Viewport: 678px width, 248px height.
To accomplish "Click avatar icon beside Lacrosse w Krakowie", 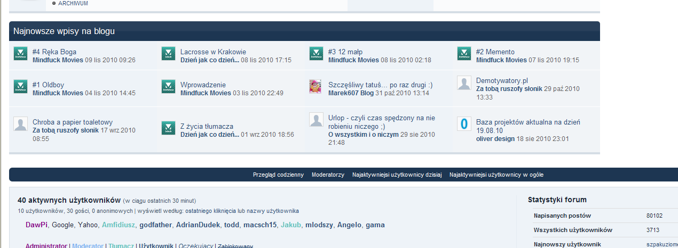I will click(168, 54).
